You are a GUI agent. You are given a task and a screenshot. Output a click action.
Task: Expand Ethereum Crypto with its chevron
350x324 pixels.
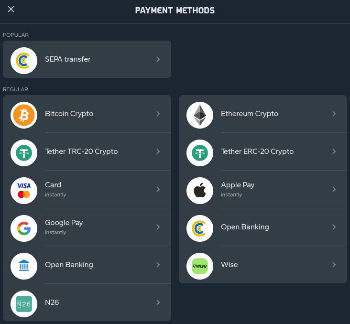[x=334, y=114]
